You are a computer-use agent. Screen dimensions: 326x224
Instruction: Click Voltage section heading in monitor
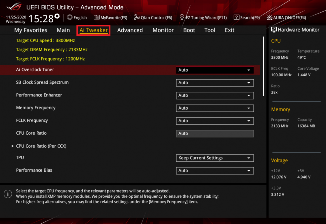[279, 161]
